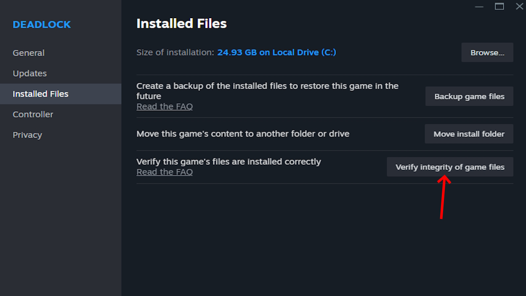
Task: Click the Installed Files page heading
Action: click(181, 24)
